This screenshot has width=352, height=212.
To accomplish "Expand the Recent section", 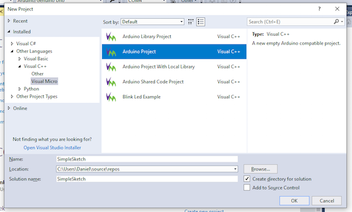I will [9, 21].
